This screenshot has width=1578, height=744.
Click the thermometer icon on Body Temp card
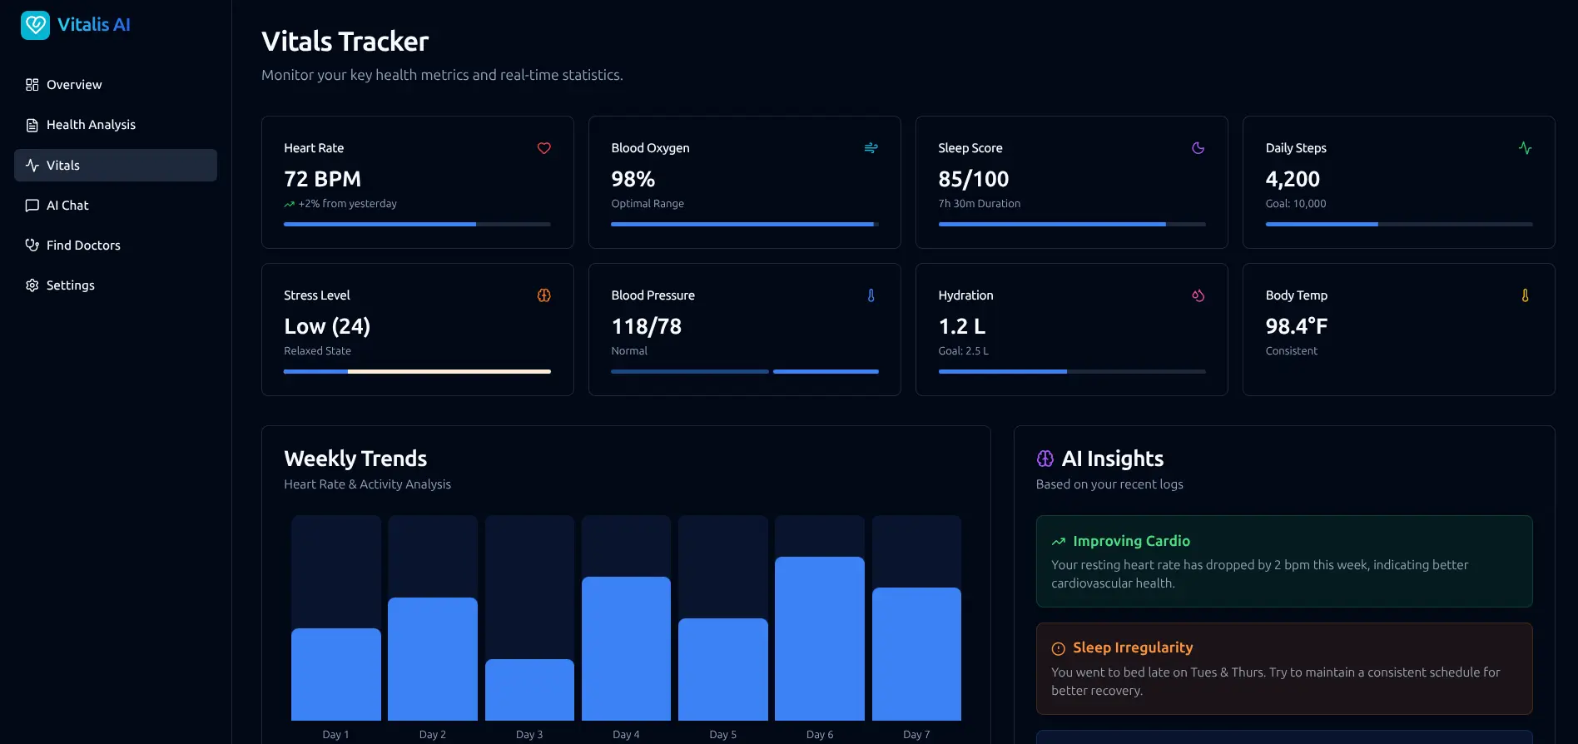point(1525,295)
